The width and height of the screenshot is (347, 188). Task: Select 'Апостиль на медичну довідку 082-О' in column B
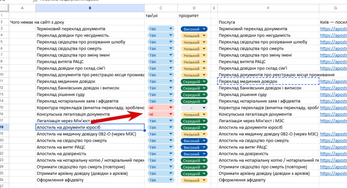pyautogui.click(x=90, y=134)
